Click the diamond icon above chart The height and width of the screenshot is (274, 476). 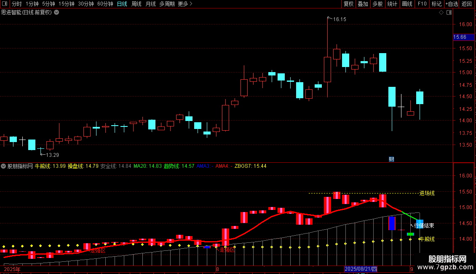tap(441, 13)
